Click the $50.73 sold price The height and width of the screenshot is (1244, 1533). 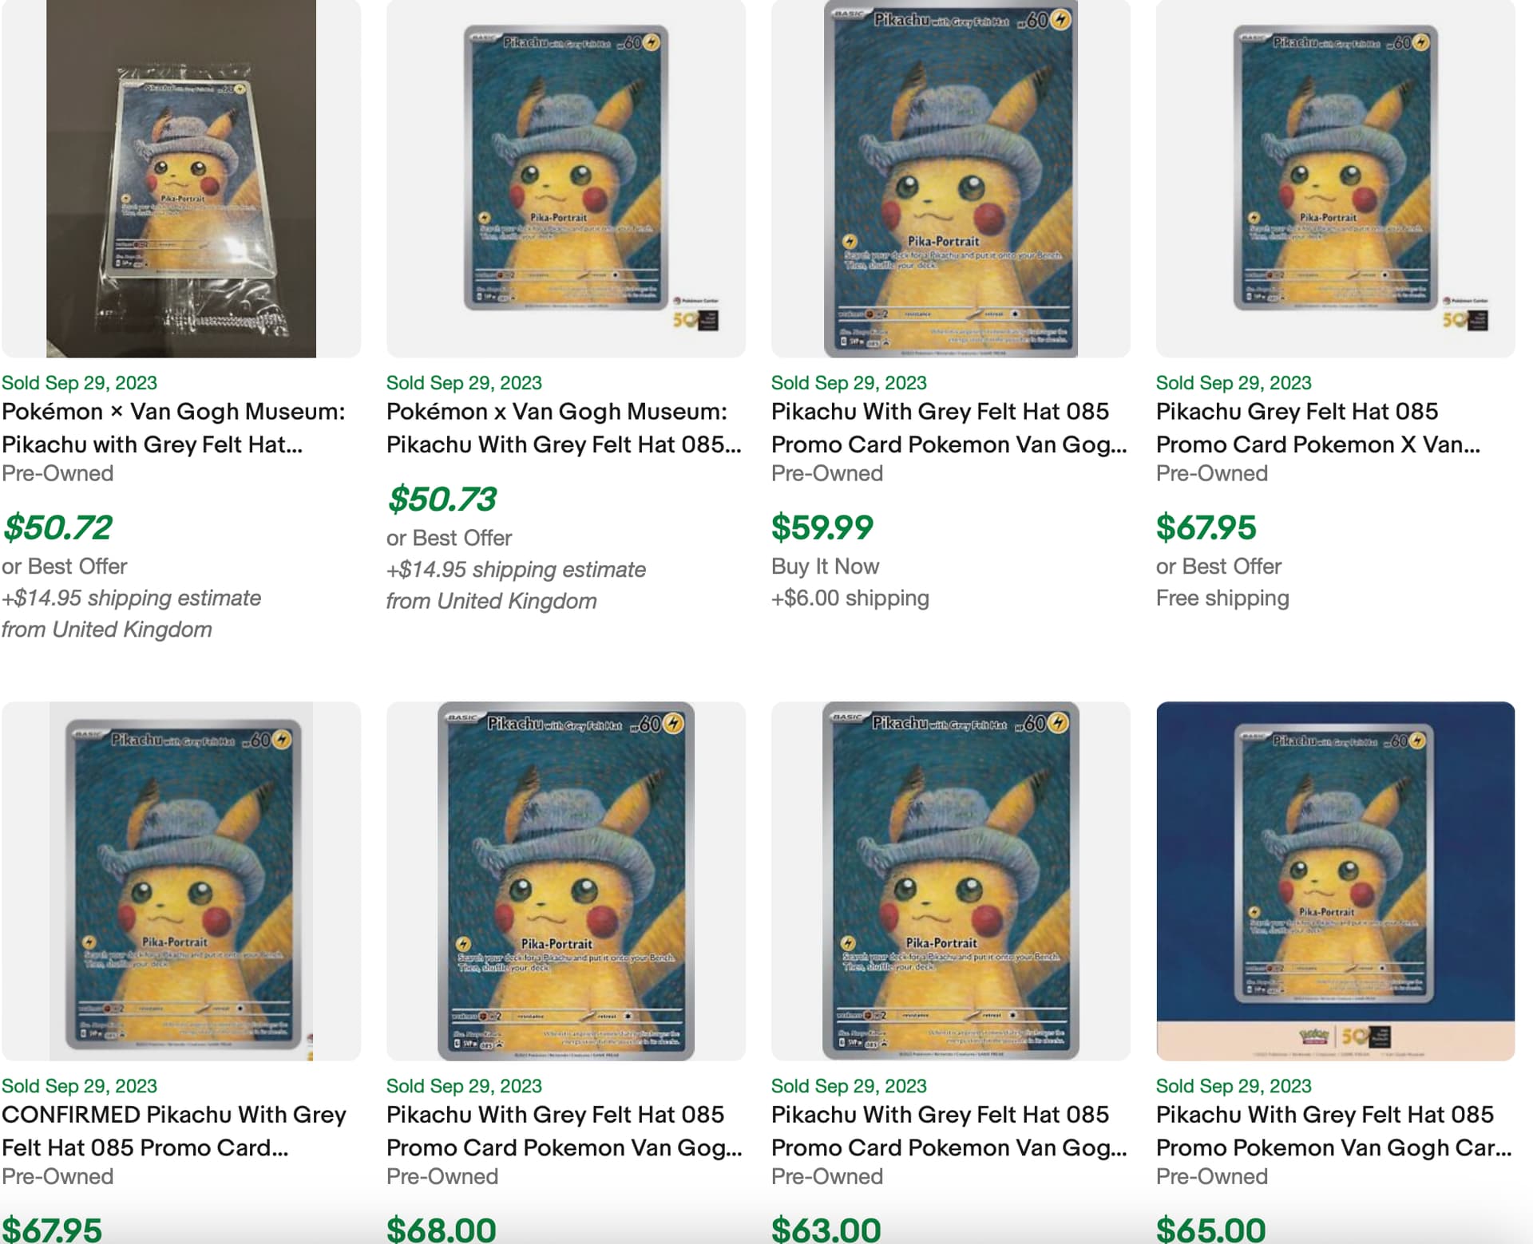coord(442,500)
